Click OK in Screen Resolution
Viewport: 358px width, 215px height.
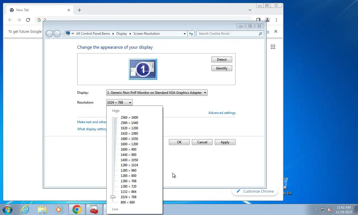pos(179,142)
